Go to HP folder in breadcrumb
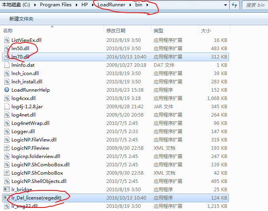 tap(85, 5)
